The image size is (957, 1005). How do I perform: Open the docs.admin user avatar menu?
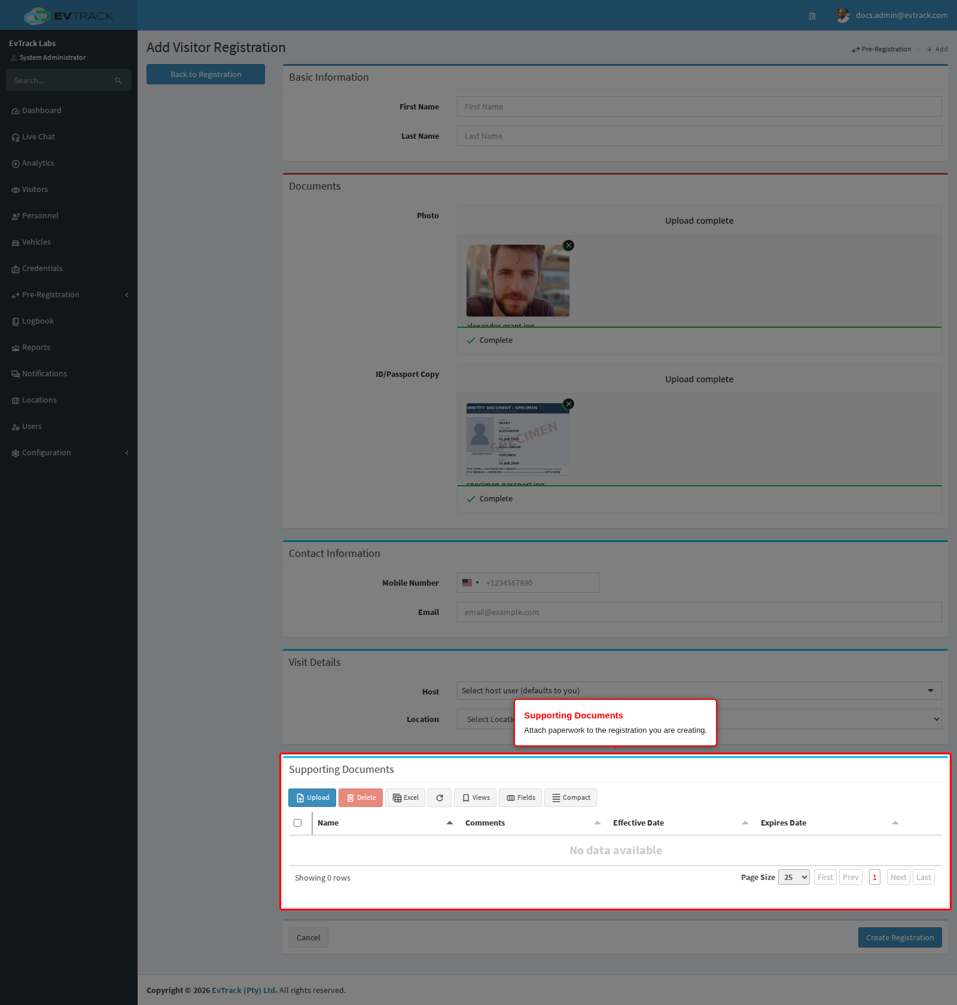(891, 16)
